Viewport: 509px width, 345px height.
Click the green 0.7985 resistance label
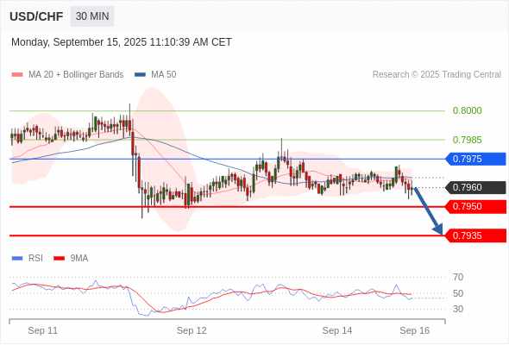click(467, 140)
